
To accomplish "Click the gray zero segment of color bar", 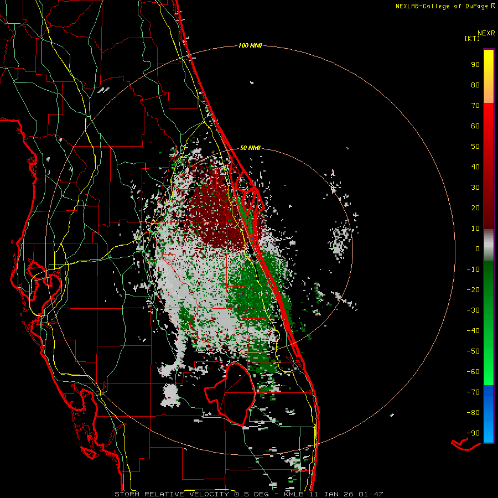I will point(489,245).
